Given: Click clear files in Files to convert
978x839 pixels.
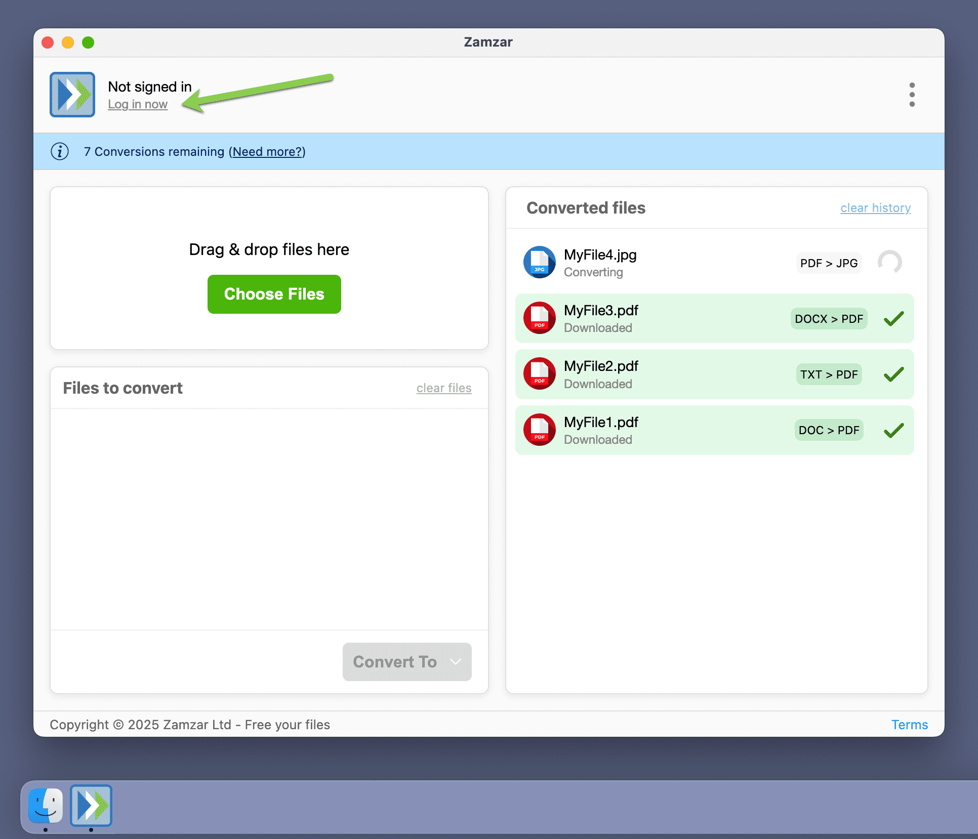Looking at the screenshot, I should click(x=444, y=388).
